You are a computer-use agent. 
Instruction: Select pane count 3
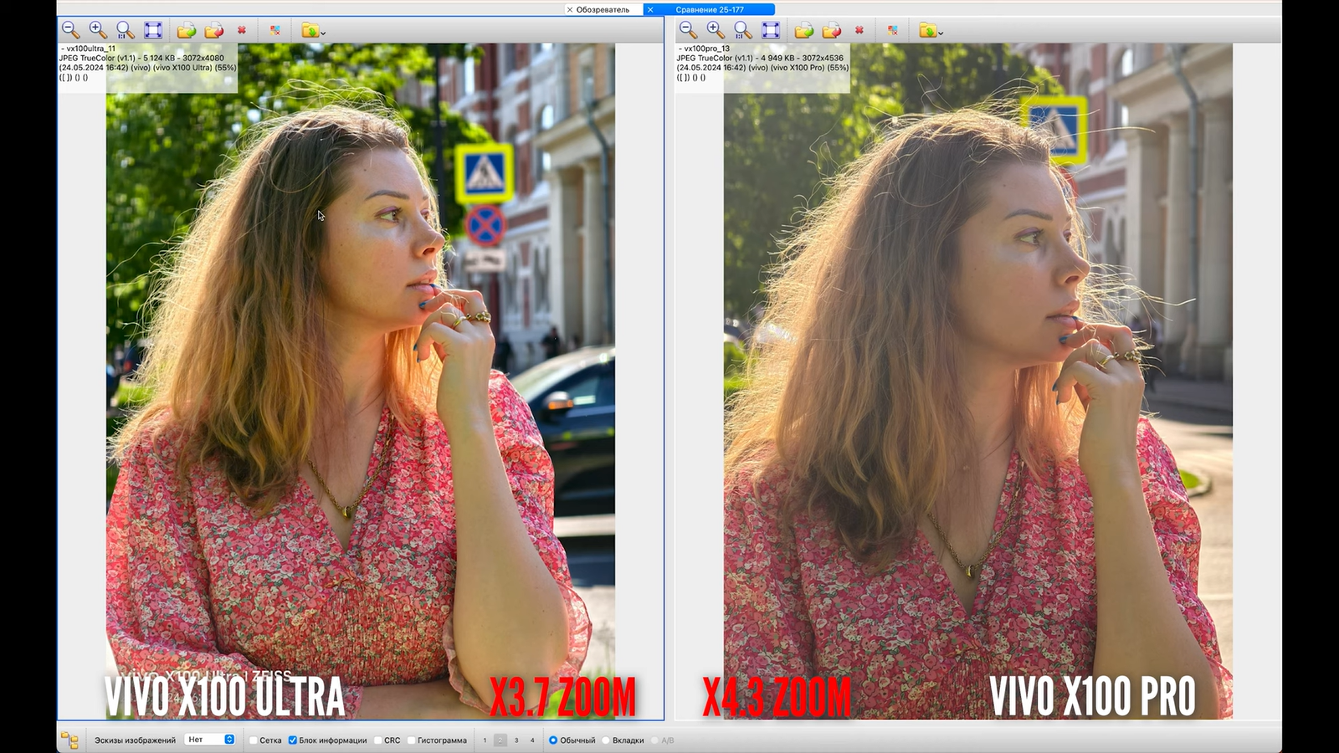pyautogui.click(x=516, y=740)
